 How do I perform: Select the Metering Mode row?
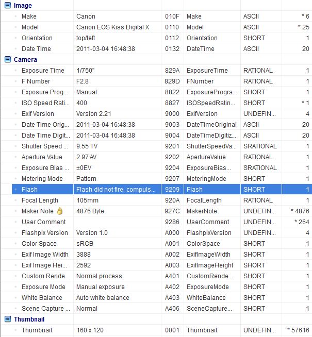(42, 179)
